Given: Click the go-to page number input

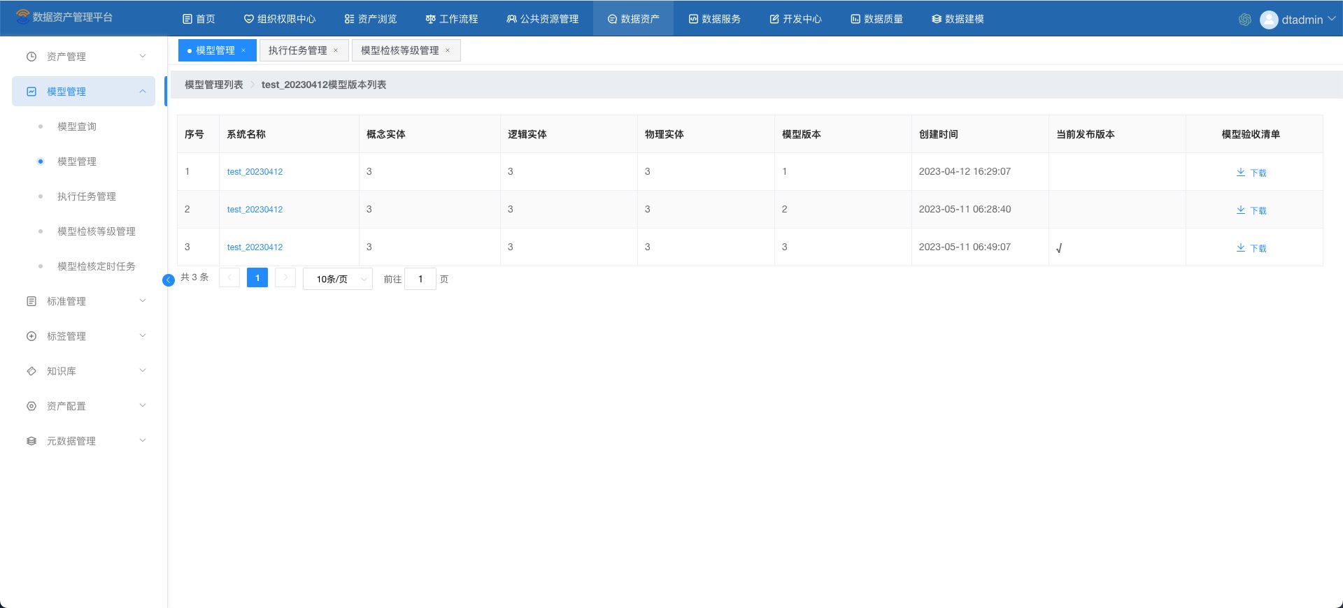Looking at the screenshot, I should pyautogui.click(x=420, y=279).
